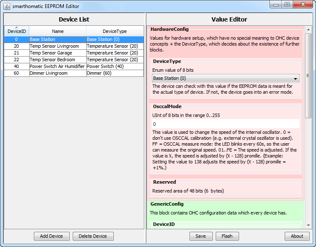Click the scrollbar up arrow
This screenshot has width=316, height=247.
point(308,29)
